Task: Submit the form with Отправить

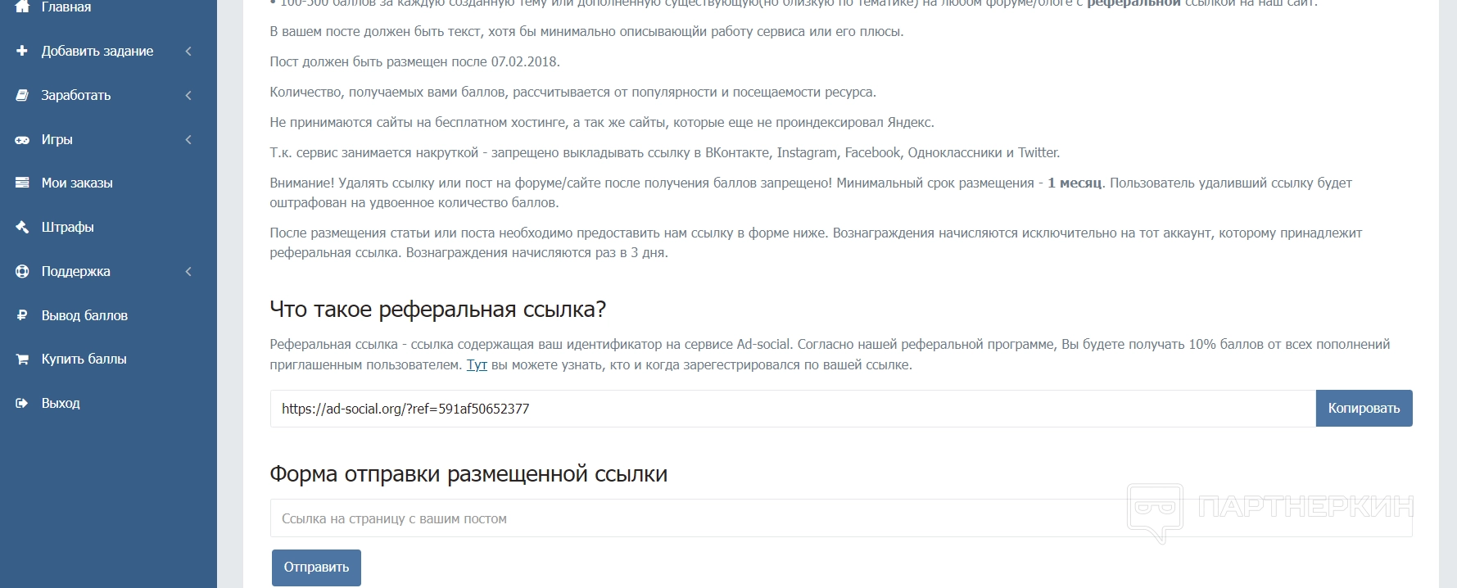Action: [316, 567]
